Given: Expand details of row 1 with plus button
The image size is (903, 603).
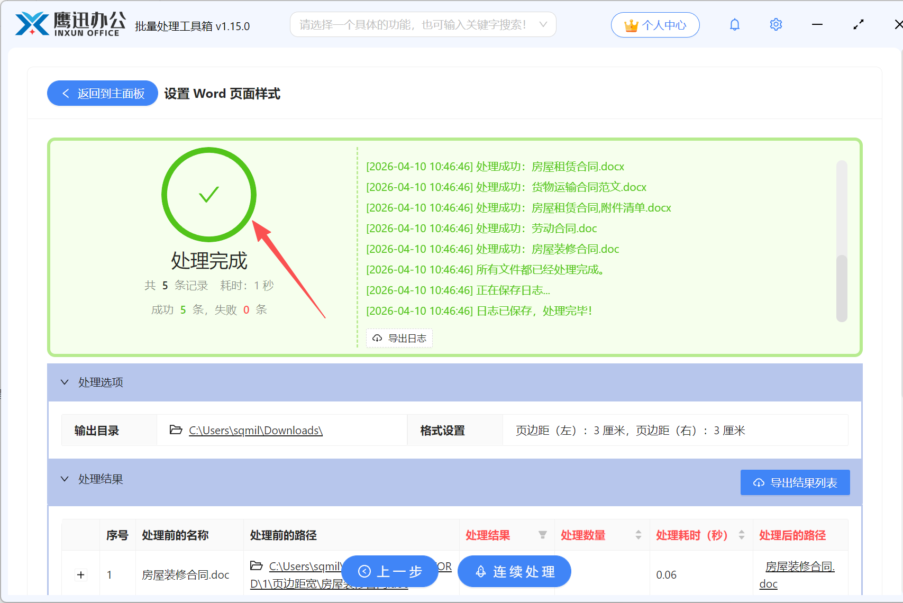Looking at the screenshot, I should tap(80, 574).
